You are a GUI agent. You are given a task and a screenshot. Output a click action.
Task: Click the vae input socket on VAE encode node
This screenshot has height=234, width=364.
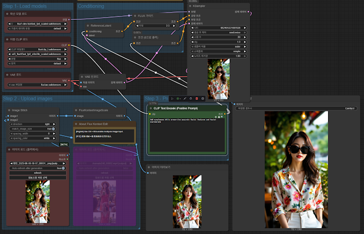tap(81, 86)
